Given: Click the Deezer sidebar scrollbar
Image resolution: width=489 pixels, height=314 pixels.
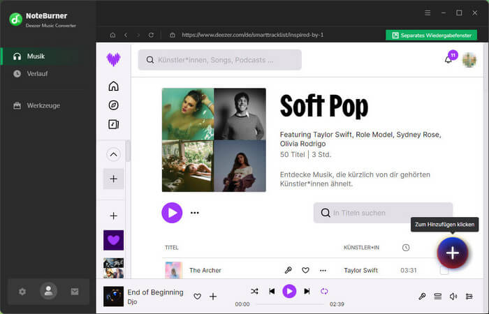Looking at the screenshot, I should coord(128,151).
